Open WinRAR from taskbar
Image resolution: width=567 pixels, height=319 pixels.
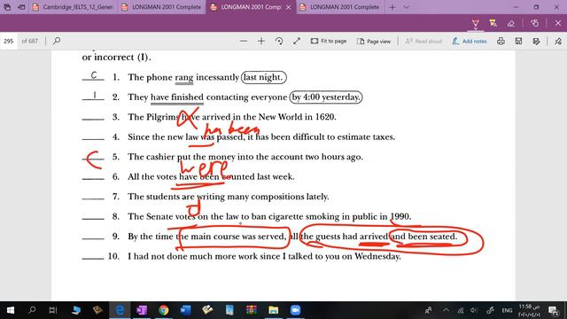click(x=252, y=310)
